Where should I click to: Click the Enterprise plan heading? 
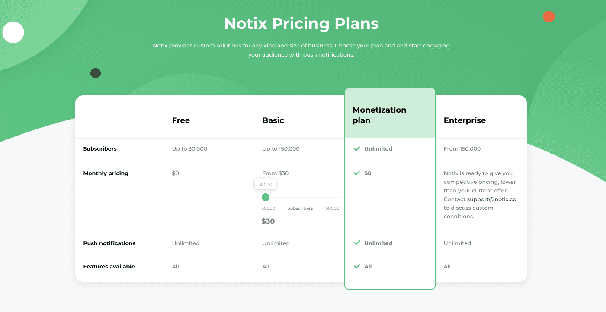click(x=465, y=120)
